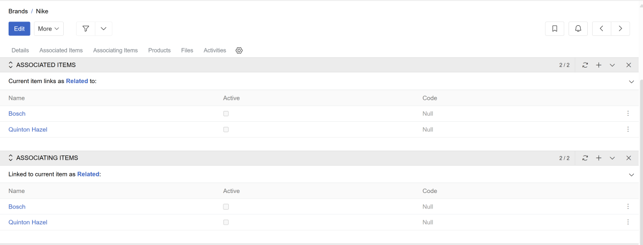Viewport: 643px width, 245px height.
Task: Toggle Active checkbox for Bosch in Associated Items
Action: (x=226, y=114)
